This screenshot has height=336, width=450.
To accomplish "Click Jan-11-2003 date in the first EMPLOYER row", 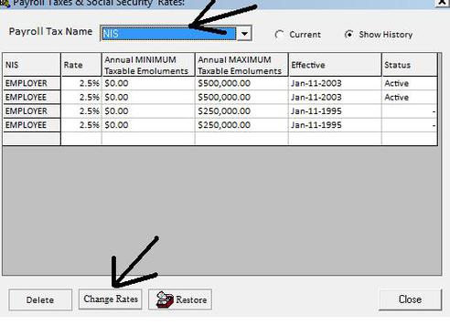I will coord(335,83).
